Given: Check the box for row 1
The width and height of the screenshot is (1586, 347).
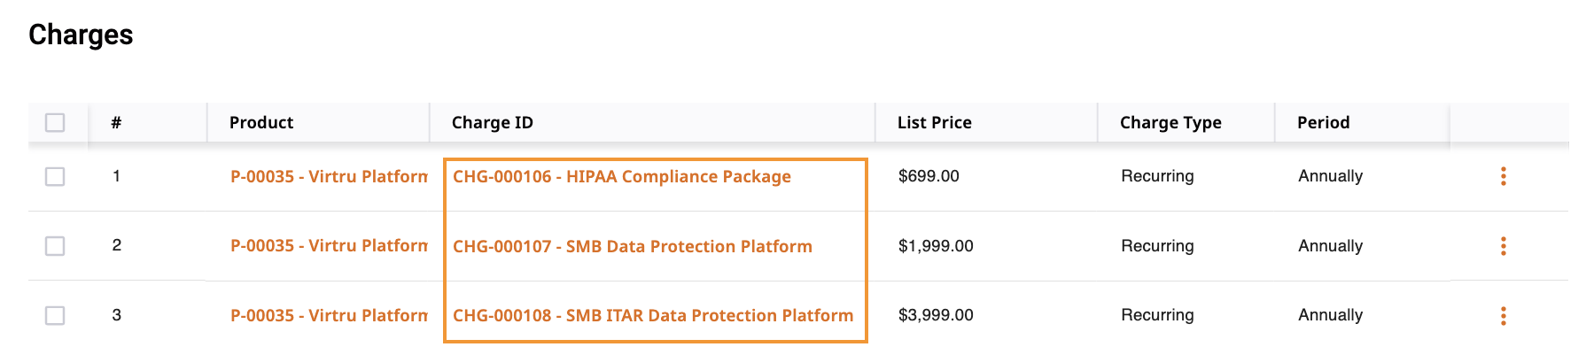Looking at the screenshot, I should (55, 176).
